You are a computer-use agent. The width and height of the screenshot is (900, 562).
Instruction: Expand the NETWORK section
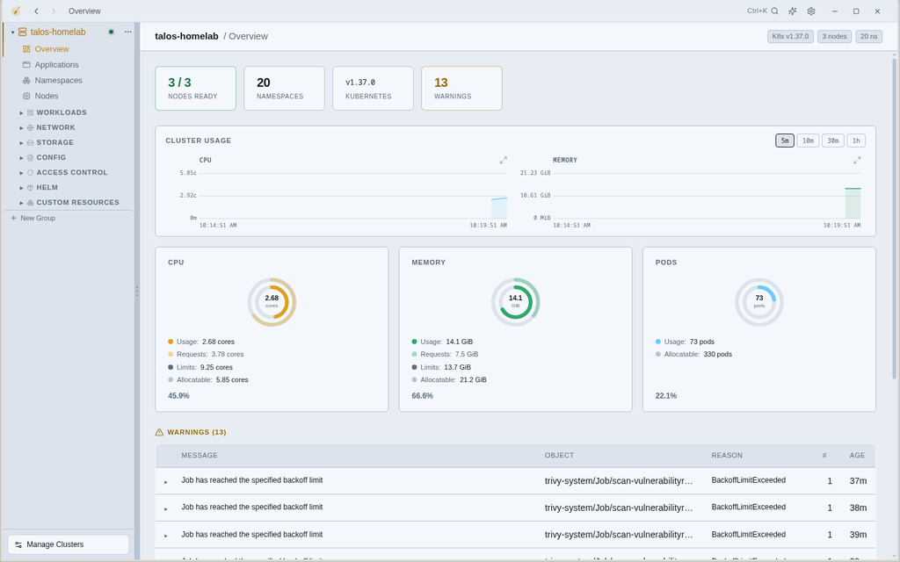pyautogui.click(x=21, y=127)
